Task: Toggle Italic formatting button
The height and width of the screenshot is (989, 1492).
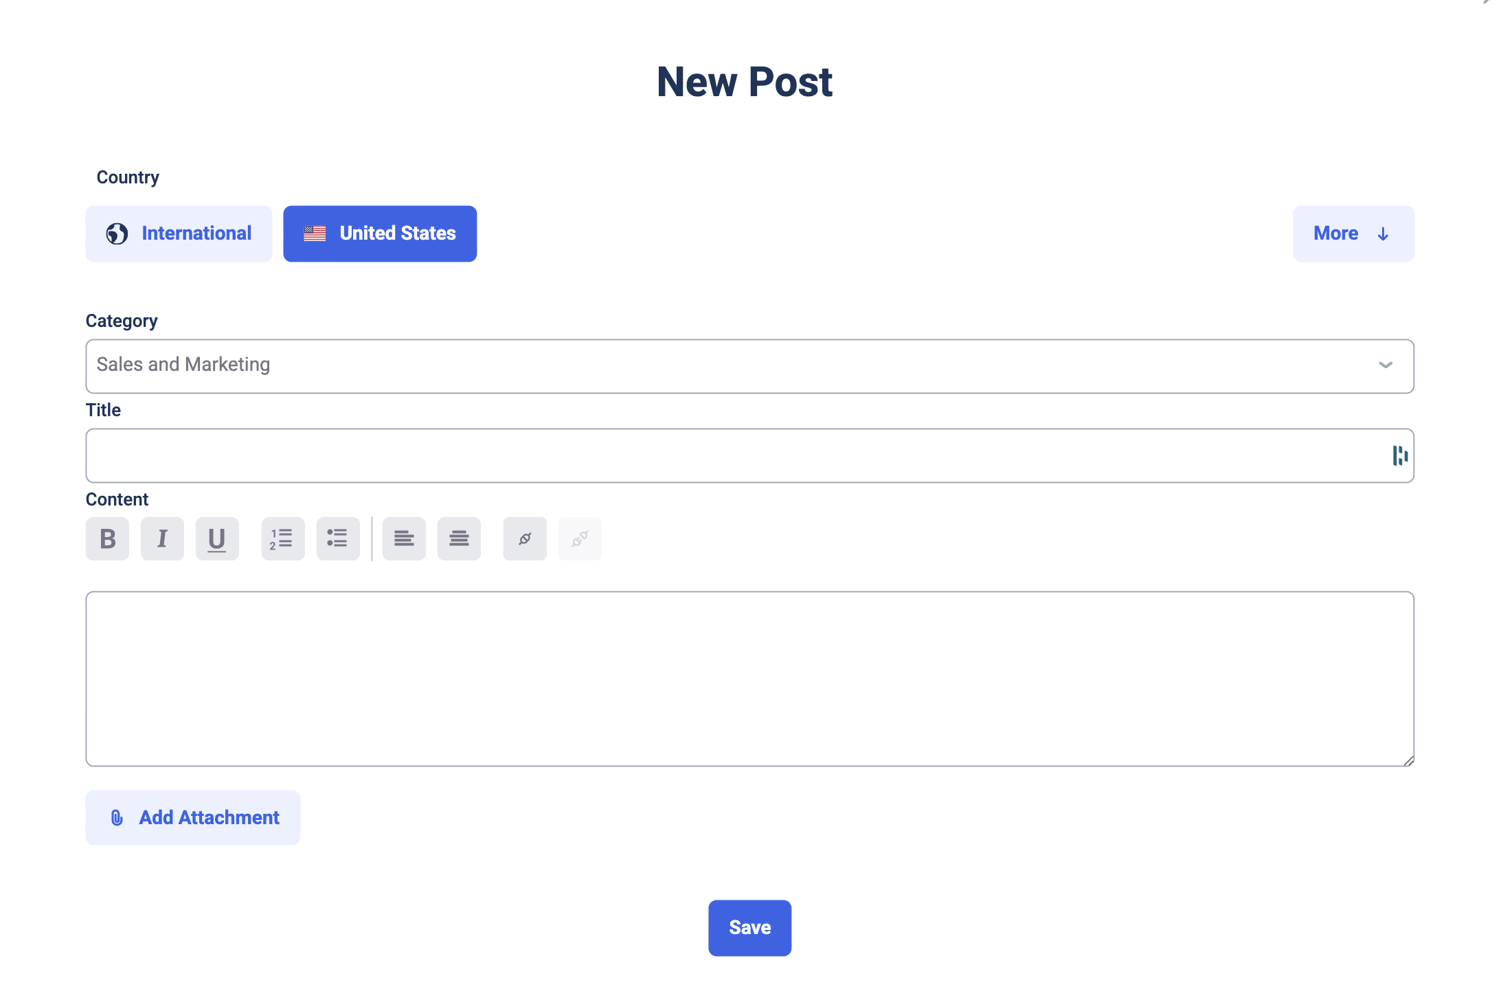Action: coord(162,538)
